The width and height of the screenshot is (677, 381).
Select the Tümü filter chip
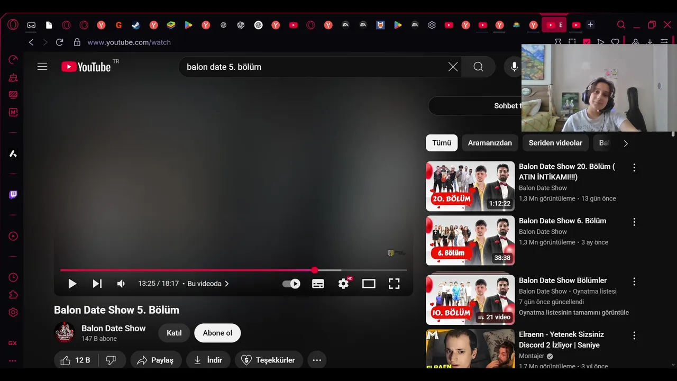pos(442,143)
